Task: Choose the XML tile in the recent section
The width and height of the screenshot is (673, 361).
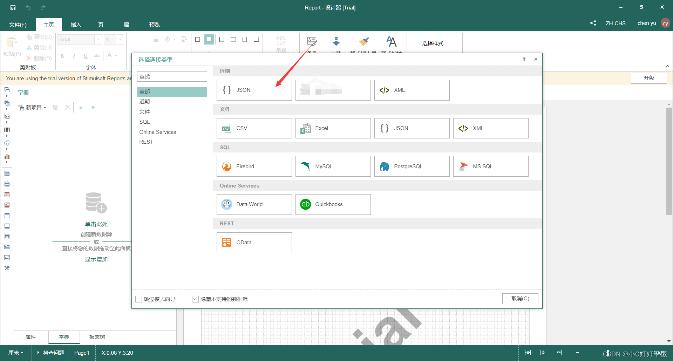Action: click(412, 90)
